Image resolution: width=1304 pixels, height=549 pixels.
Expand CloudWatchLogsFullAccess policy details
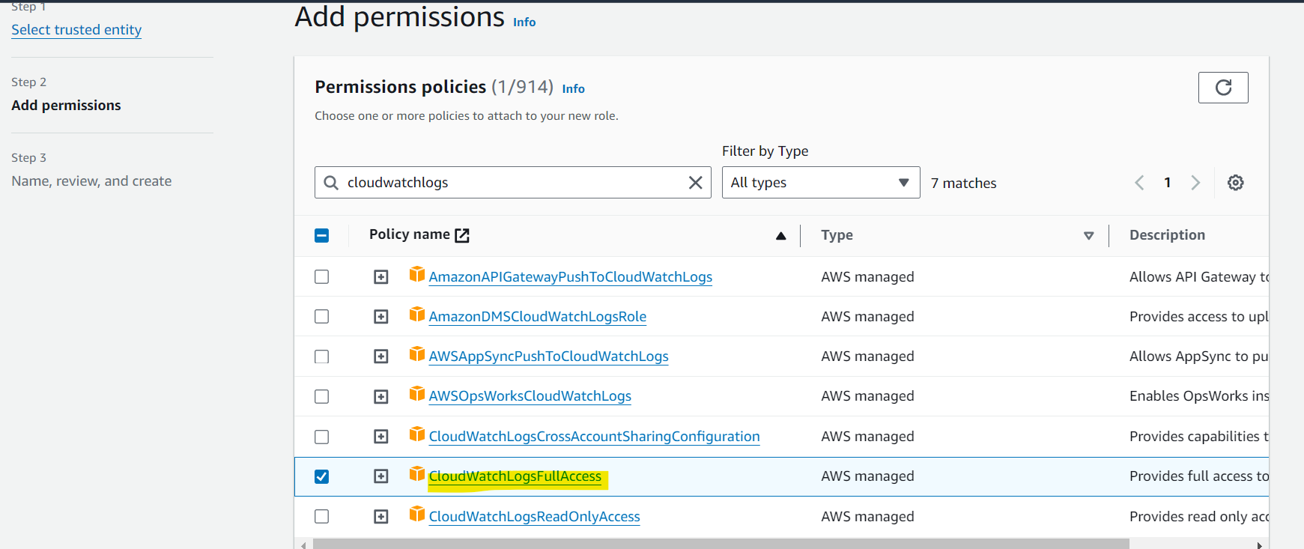pos(381,476)
